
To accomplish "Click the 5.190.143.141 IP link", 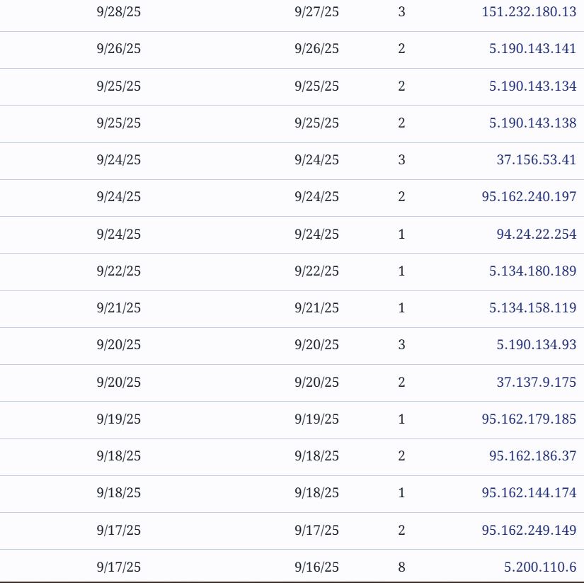I will [x=532, y=49].
